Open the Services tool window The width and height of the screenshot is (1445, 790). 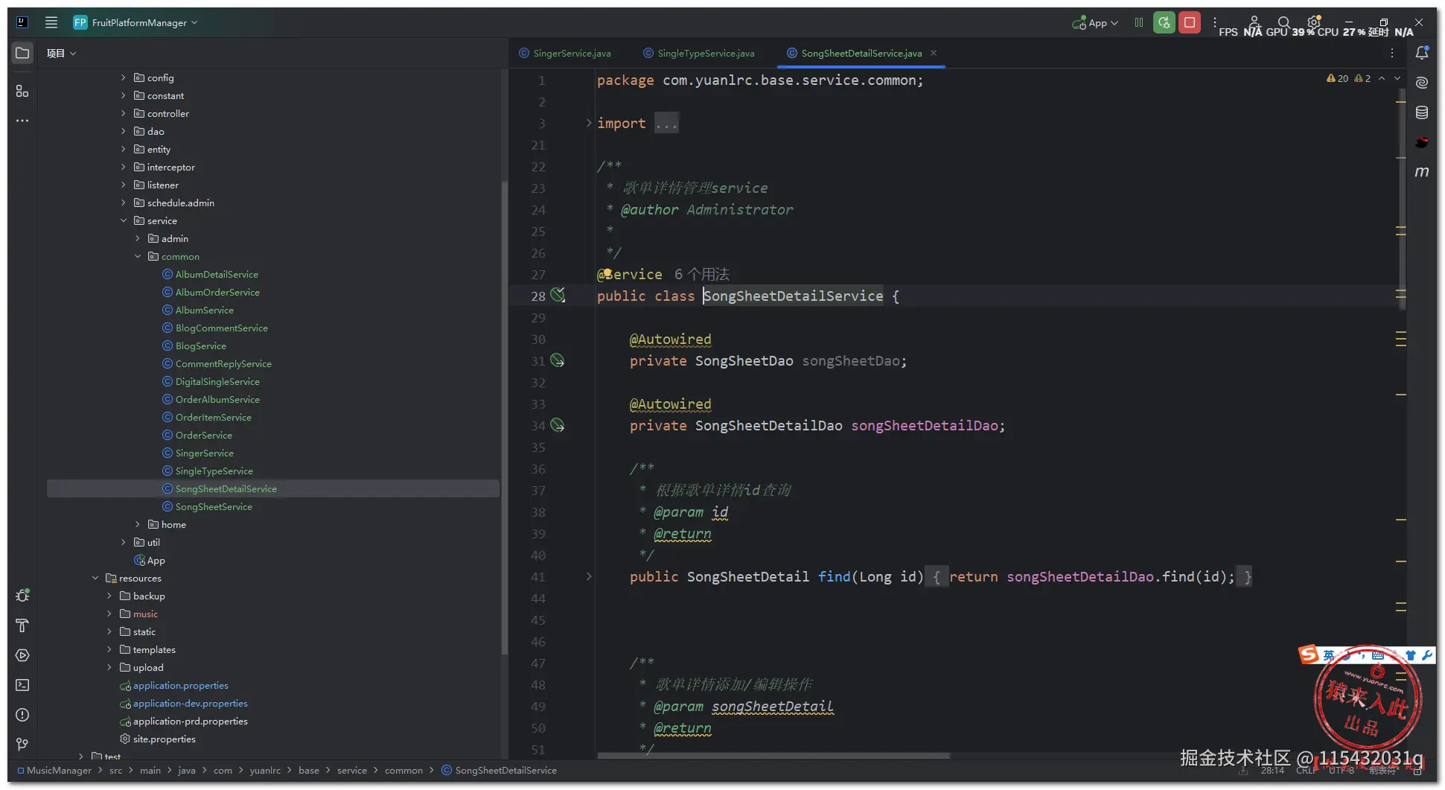pos(22,655)
